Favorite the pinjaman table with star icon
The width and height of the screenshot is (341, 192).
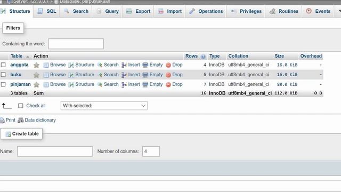(x=36, y=84)
